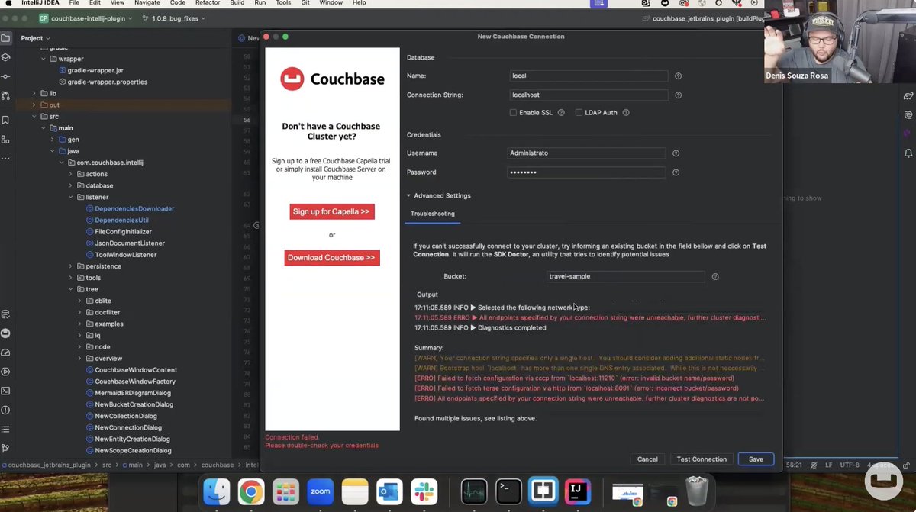The width and height of the screenshot is (916, 512).
Task: Open the Database tool window icon
Action: pos(5,314)
